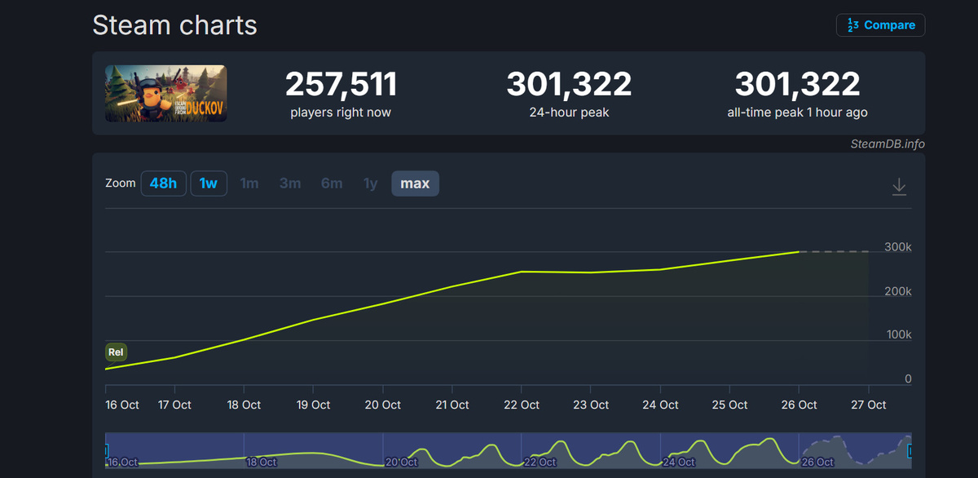Open the Compare charts button
The image size is (978, 478).
(x=880, y=25)
